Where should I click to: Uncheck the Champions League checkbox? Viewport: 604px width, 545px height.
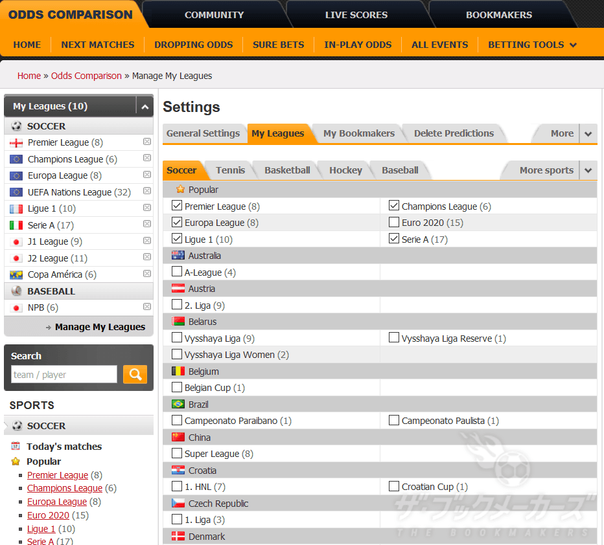tap(393, 205)
